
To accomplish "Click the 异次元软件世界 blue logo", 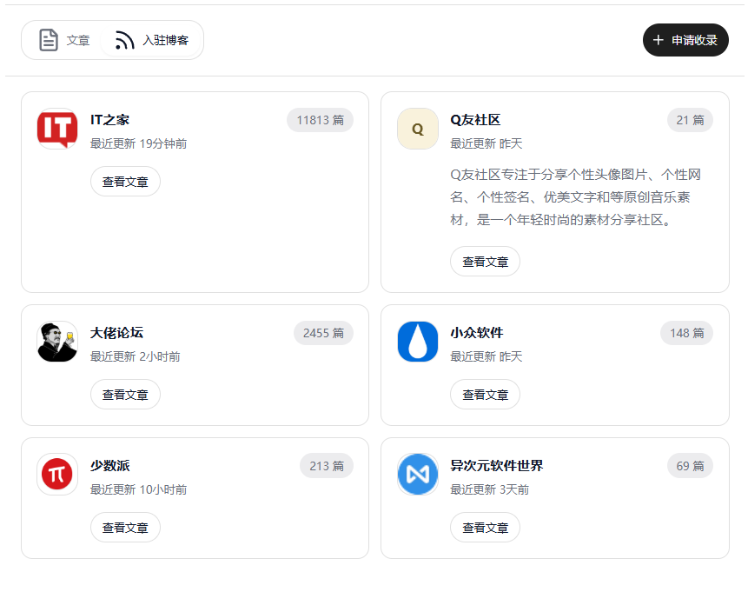I will point(417,475).
